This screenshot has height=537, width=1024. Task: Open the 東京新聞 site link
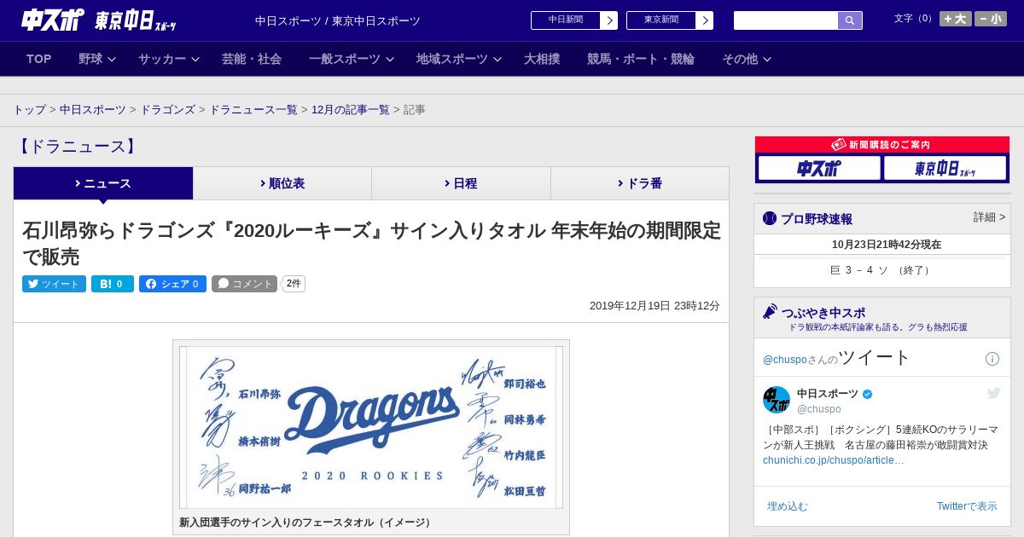pyautogui.click(x=661, y=20)
